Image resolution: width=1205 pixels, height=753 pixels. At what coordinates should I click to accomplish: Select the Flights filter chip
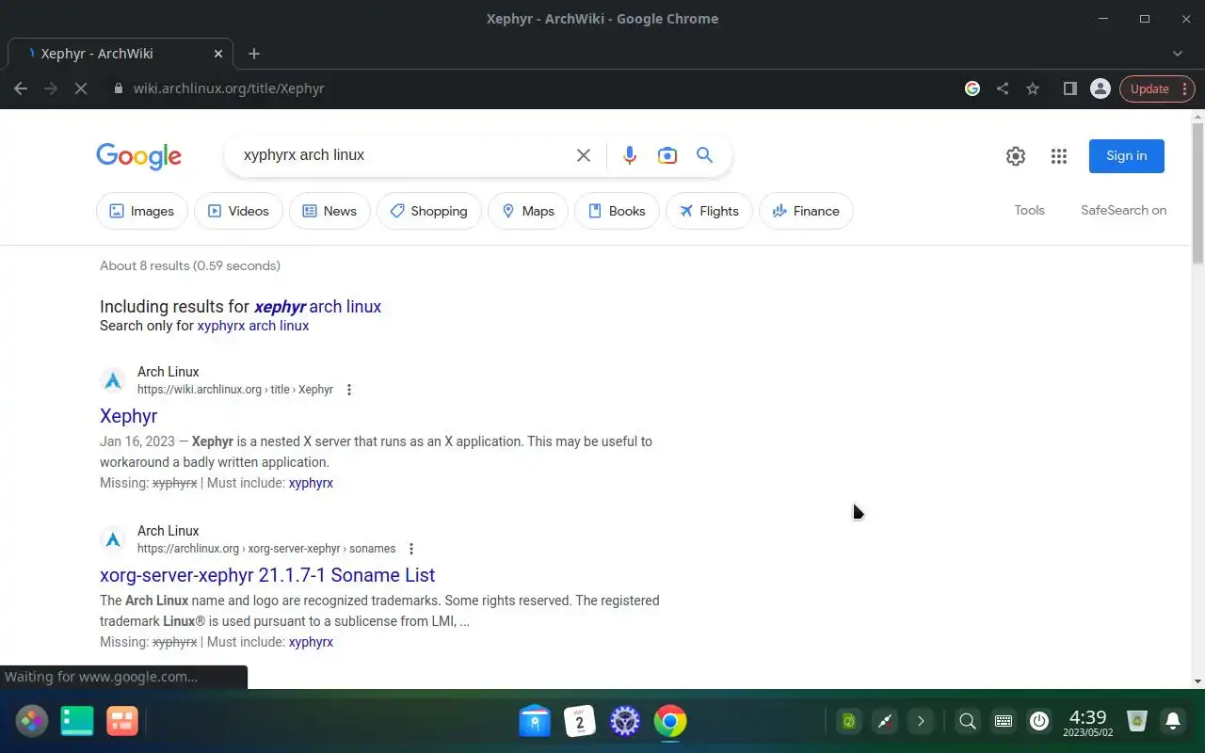(x=709, y=211)
